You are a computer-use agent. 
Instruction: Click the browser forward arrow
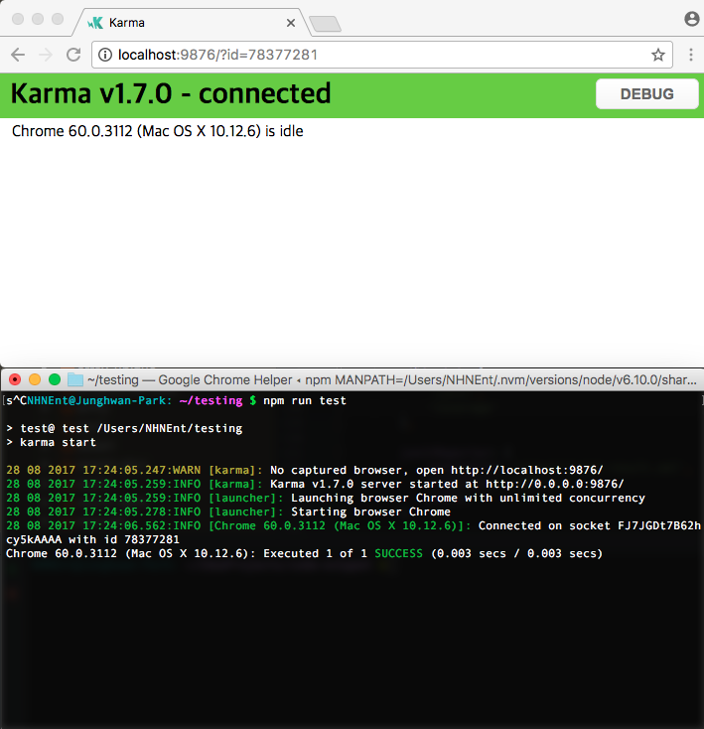(46, 55)
